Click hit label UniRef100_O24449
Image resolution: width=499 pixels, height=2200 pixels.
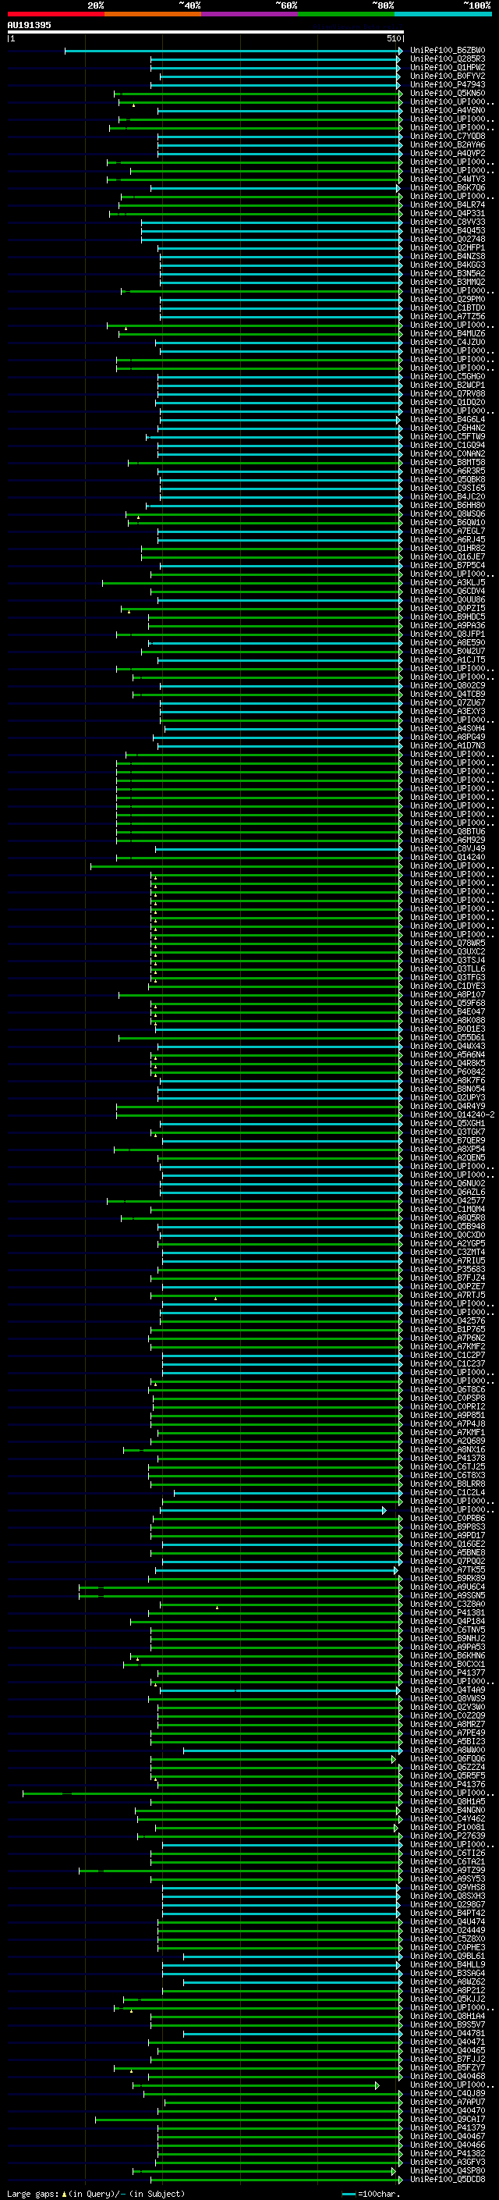[448, 1930]
